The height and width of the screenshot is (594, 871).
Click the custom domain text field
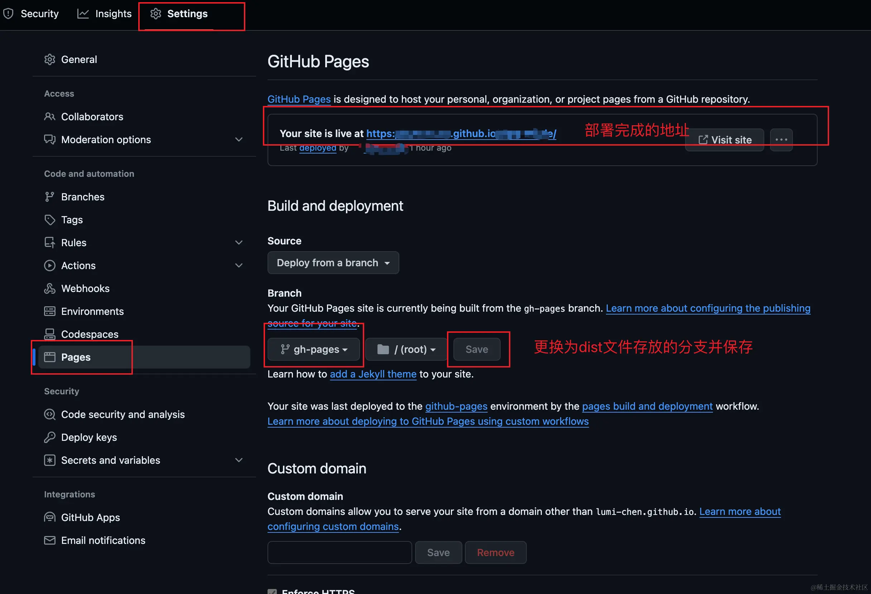click(x=340, y=552)
